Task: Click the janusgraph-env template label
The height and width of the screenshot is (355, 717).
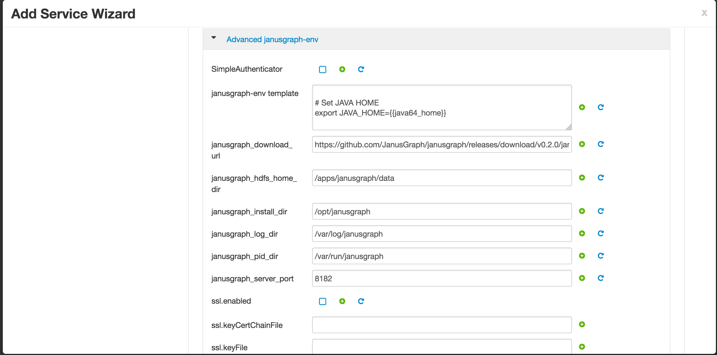Action: 255,93
